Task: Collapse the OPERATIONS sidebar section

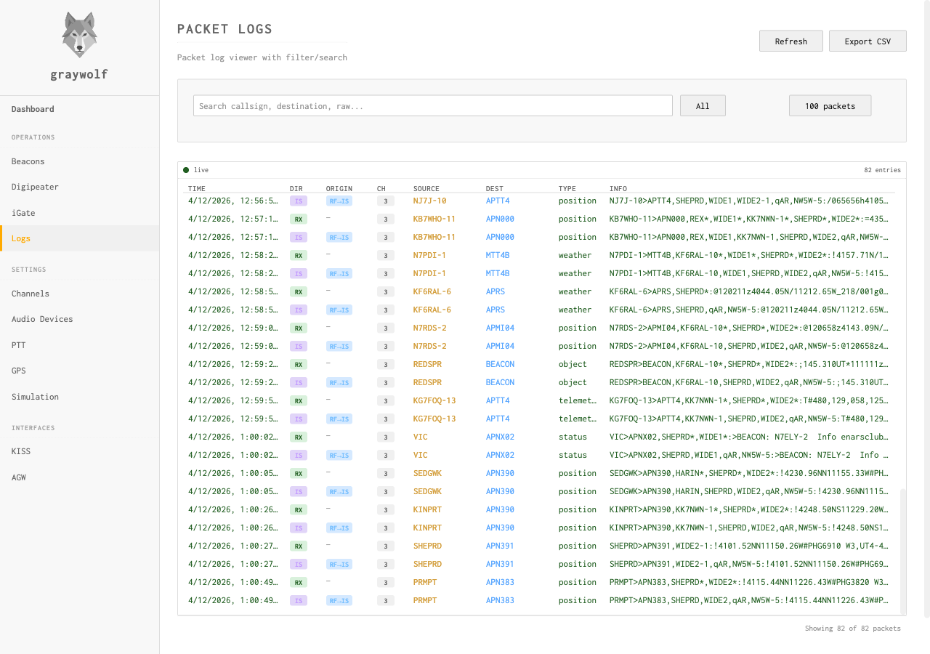Action: (x=33, y=137)
